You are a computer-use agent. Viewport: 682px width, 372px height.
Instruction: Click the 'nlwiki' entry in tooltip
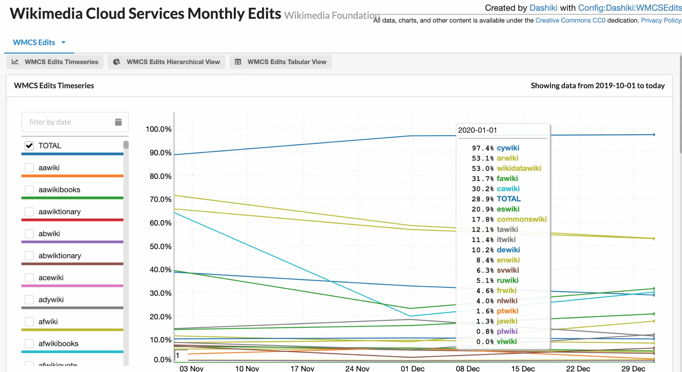pyautogui.click(x=507, y=301)
